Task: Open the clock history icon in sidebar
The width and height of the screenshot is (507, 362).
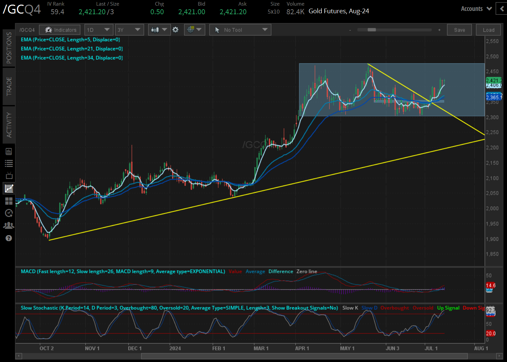Action: coord(9,213)
